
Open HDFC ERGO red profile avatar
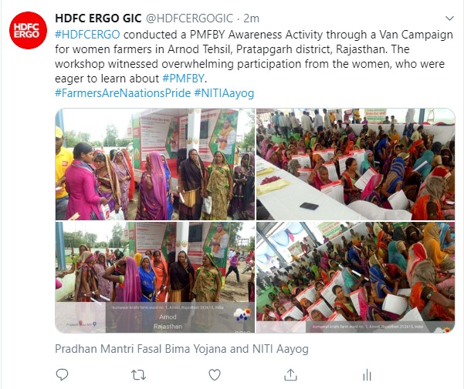(x=28, y=30)
